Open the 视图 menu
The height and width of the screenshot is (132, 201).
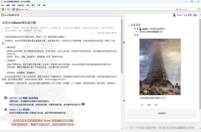[13, 5]
